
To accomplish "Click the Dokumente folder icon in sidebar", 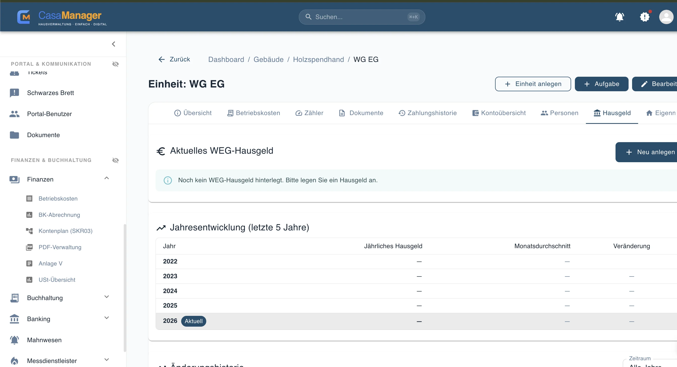I will pyautogui.click(x=15, y=135).
